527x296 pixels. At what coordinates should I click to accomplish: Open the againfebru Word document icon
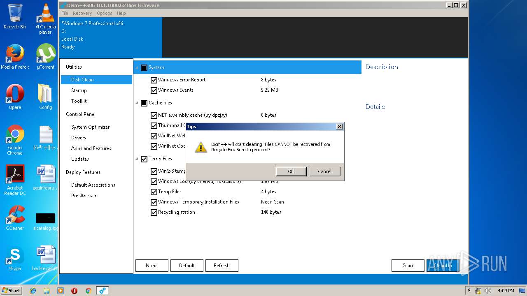(45, 178)
